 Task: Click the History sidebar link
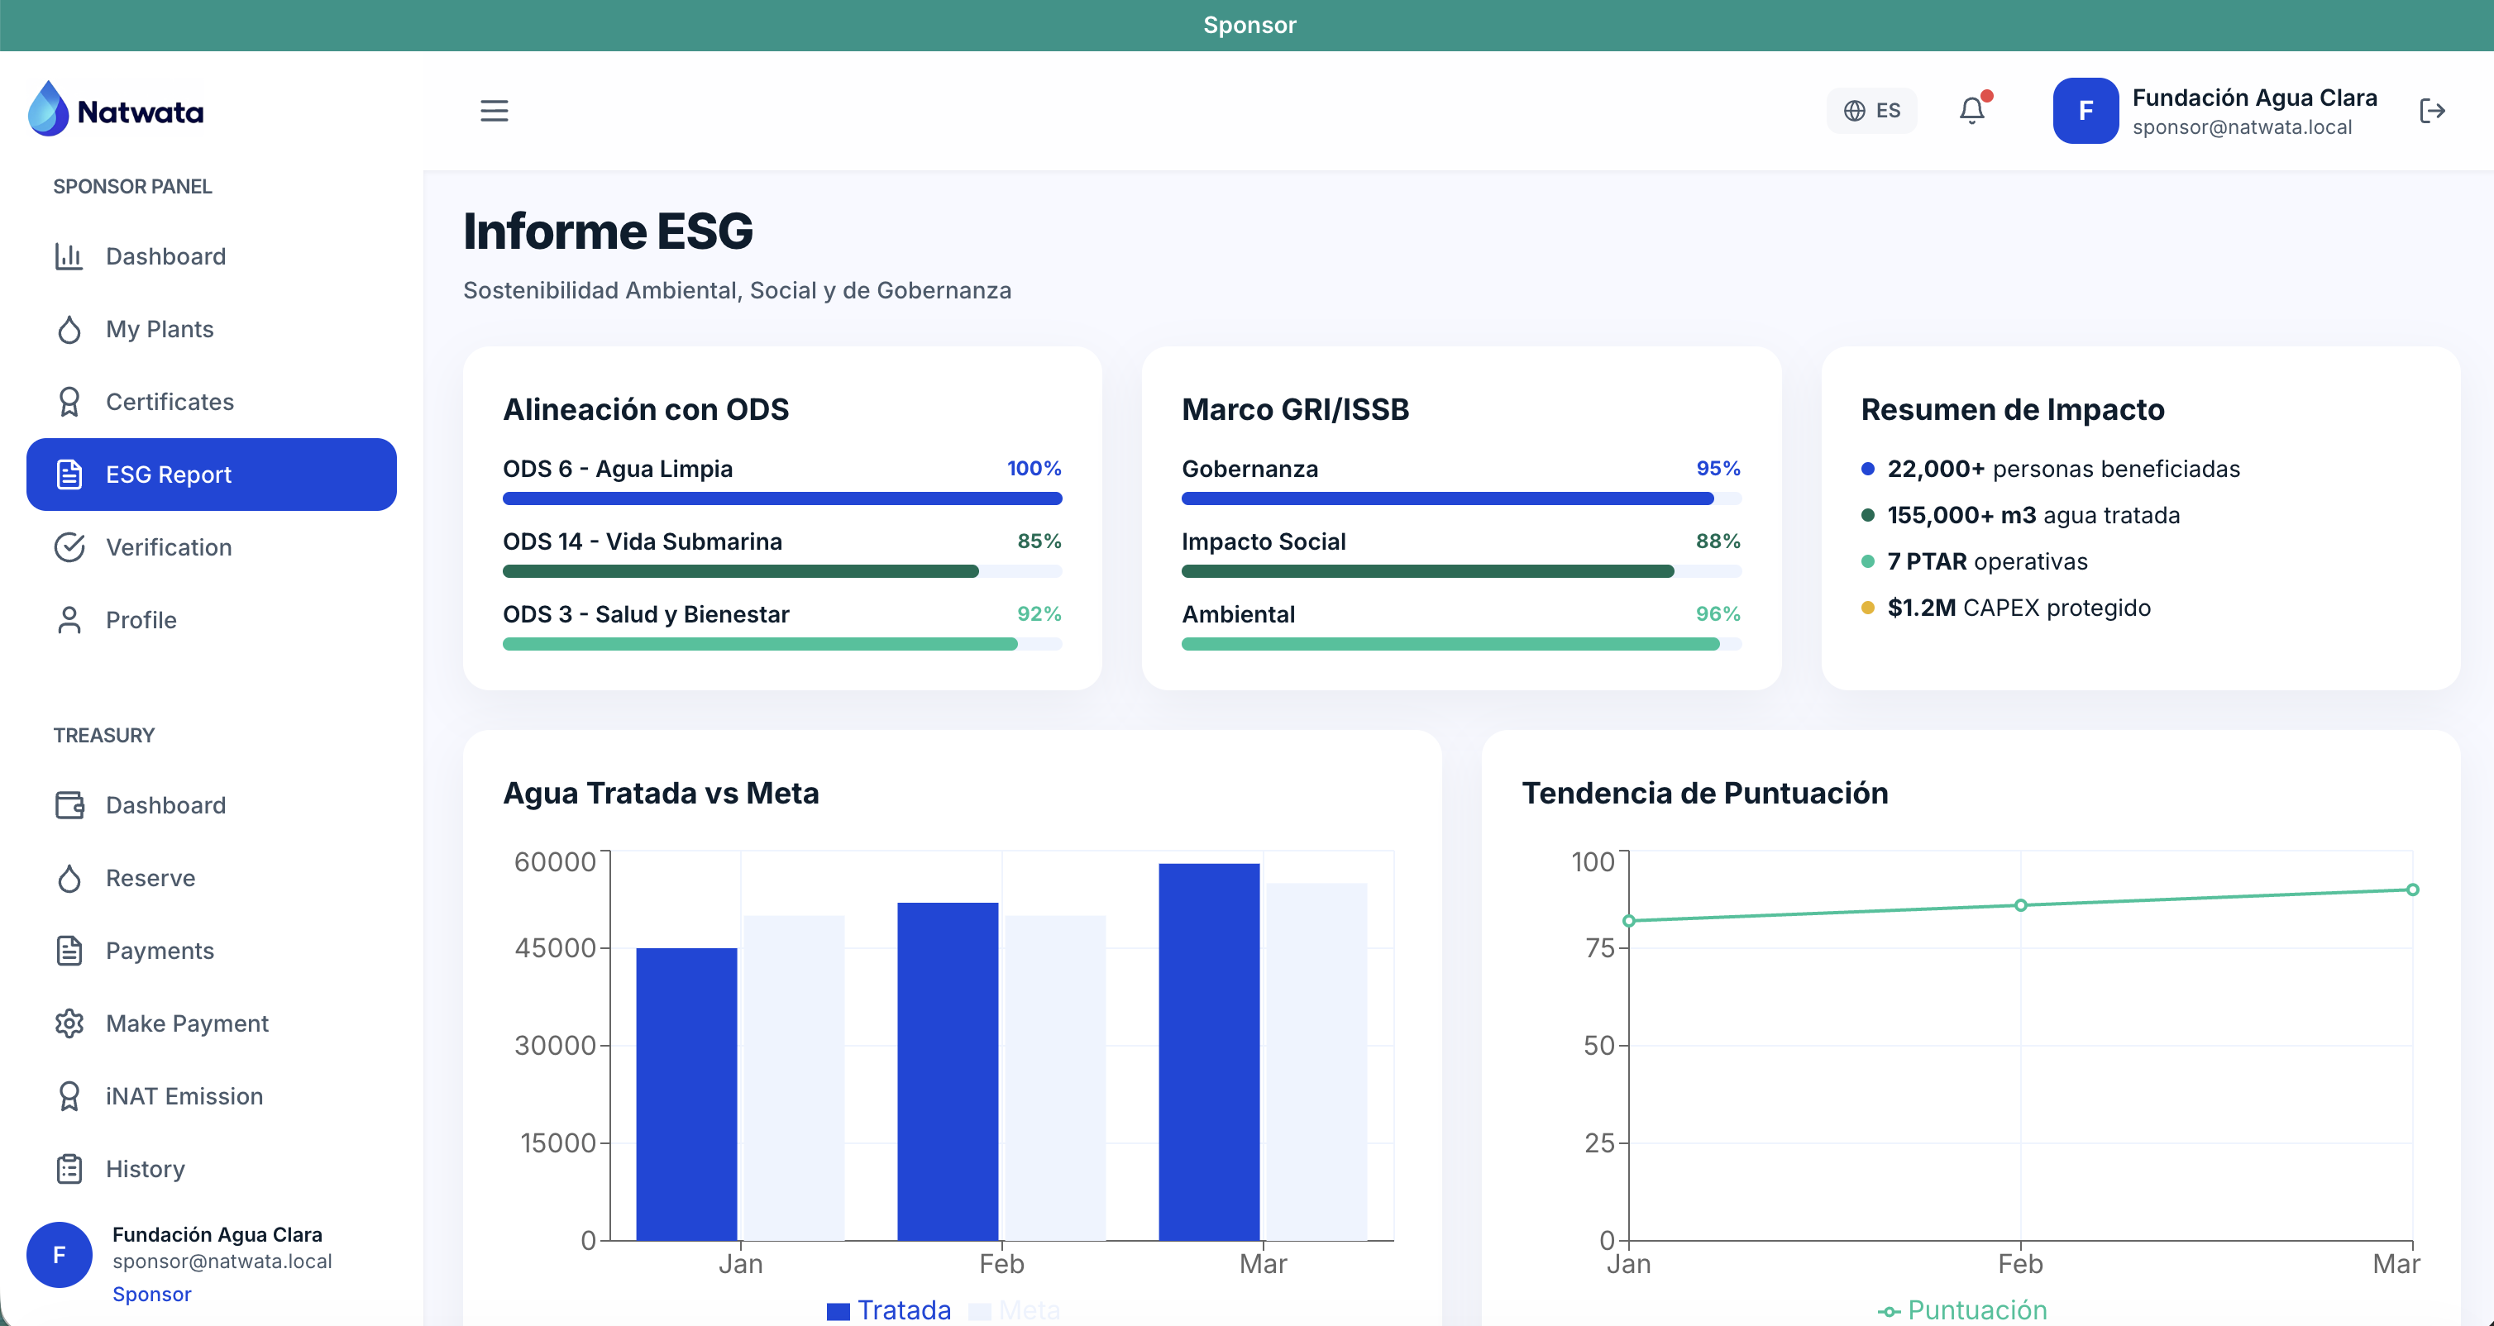point(144,1168)
